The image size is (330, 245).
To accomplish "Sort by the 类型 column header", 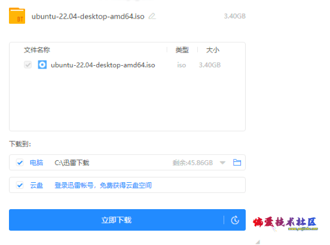I will click(182, 50).
